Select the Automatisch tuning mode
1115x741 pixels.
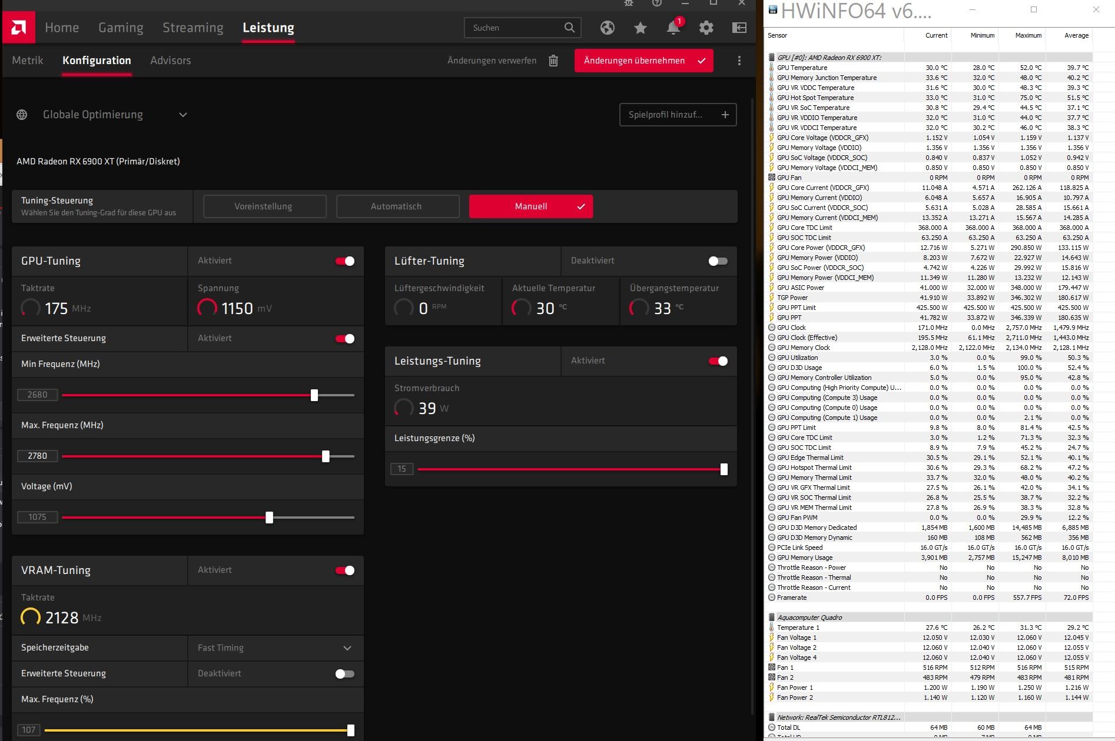pyautogui.click(x=398, y=206)
